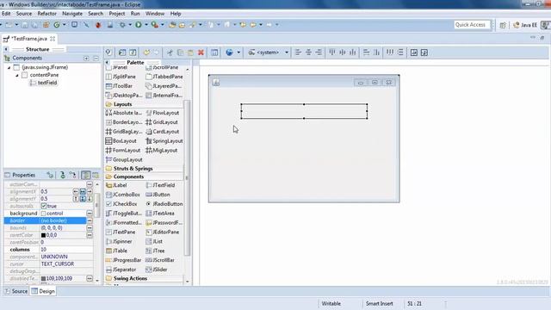Screen dimensions: 551x310
Task: Select the JButton palette item
Action: pyautogui.click(x=158, y=195)
